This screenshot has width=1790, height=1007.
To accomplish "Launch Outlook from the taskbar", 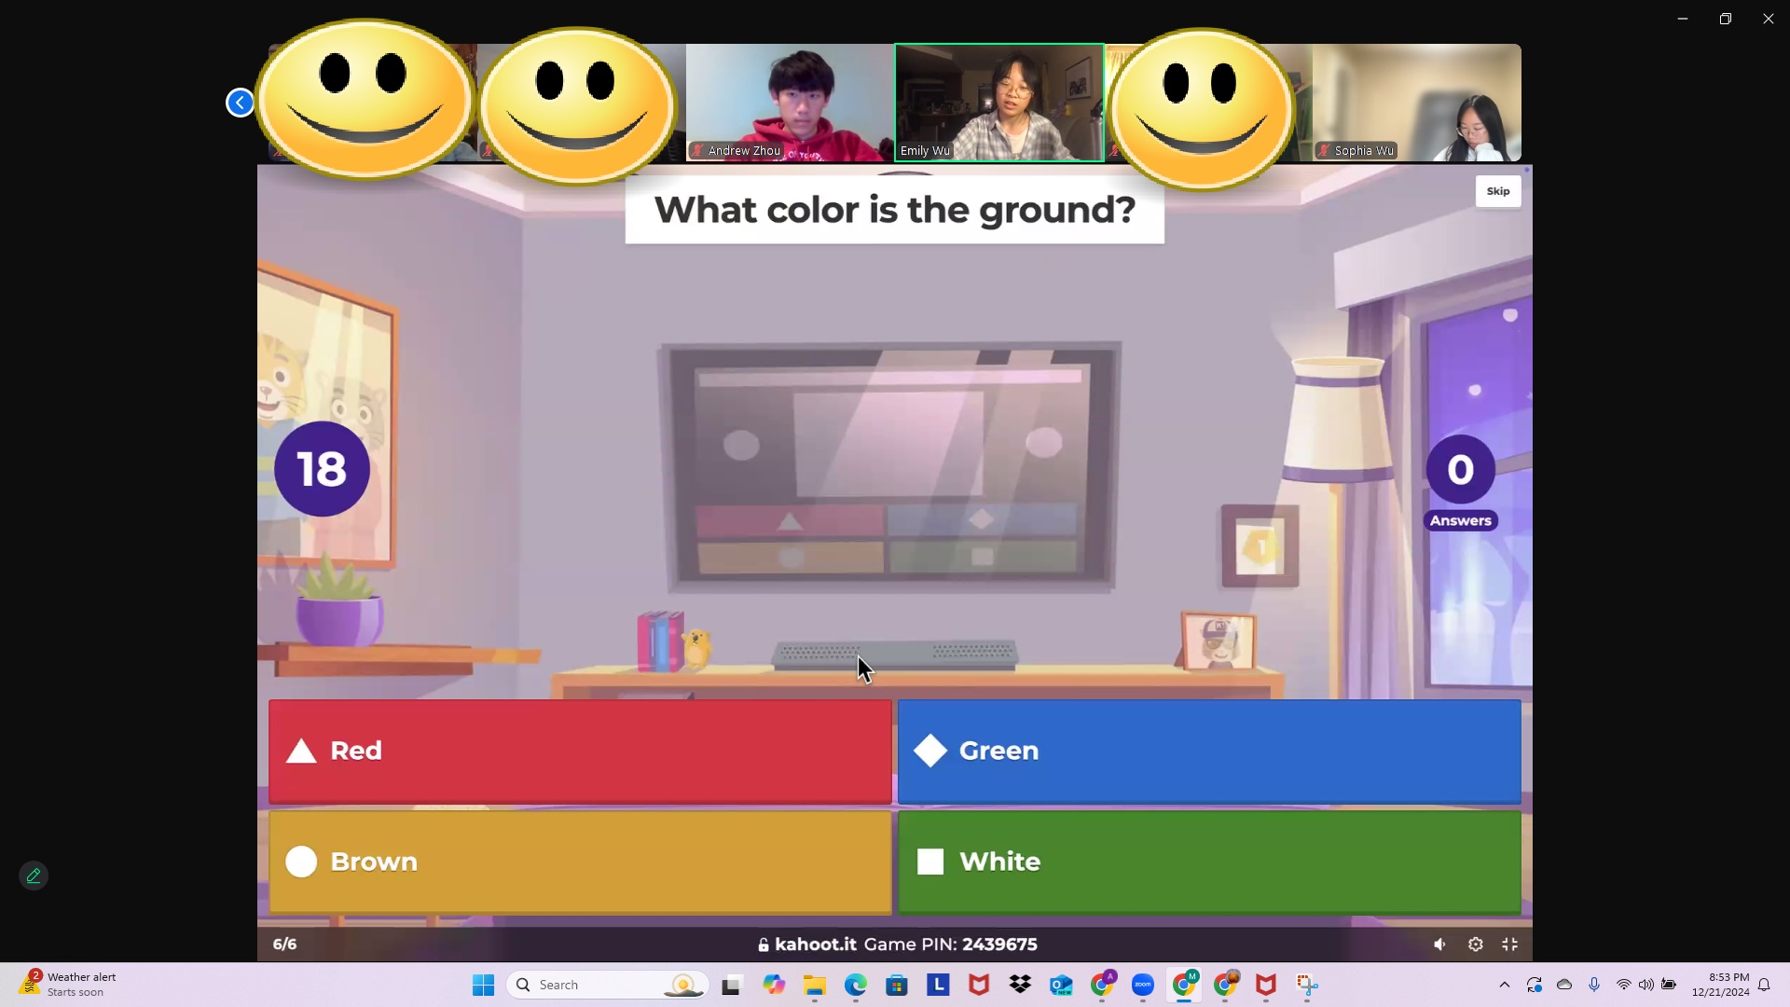I will (1061, 985).
